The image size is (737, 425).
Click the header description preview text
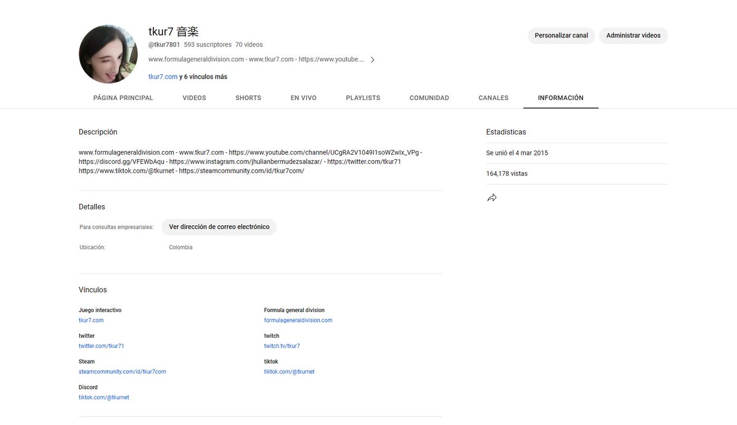tap(256, 60)
